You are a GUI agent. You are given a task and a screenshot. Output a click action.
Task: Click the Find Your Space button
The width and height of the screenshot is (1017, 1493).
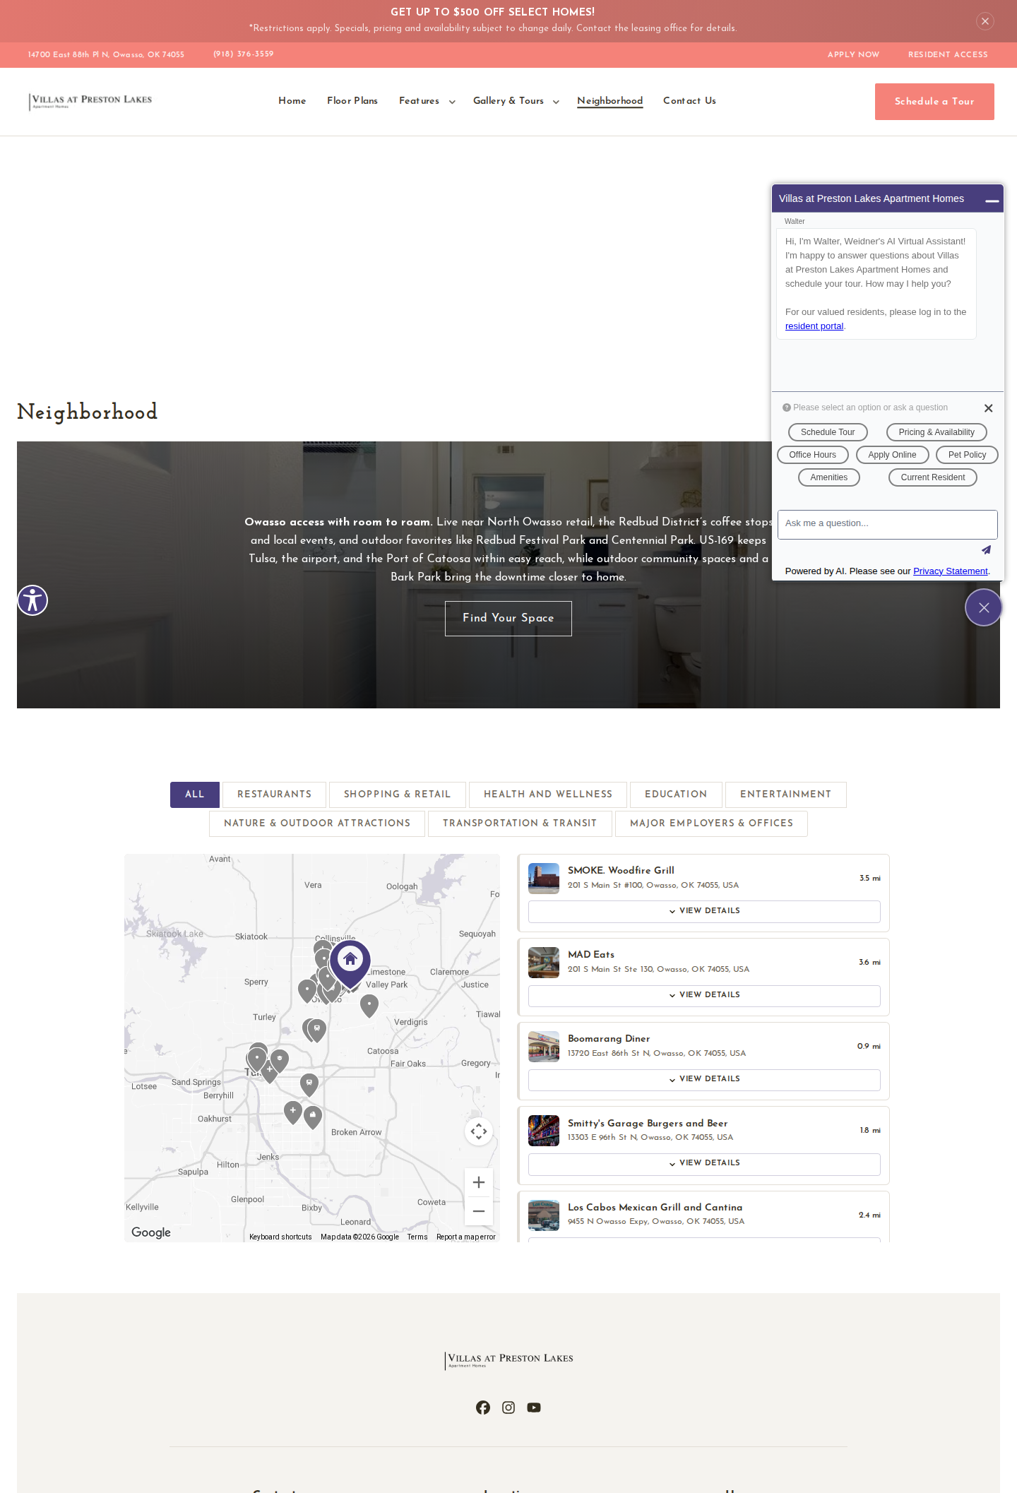coord(509,619)
